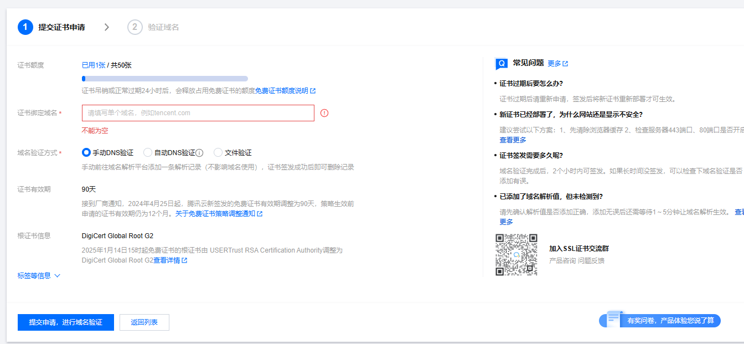Click external icon after 关于免费证书策略调整通知
Image resolution: width=744 pixels, height=344 pixels.
pyautogui.click(x=260, y=214)
